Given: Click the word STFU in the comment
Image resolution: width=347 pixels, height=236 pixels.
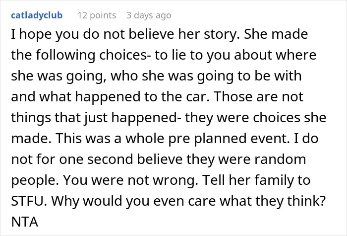Looking at the screenshot, I should coord(27,201).
